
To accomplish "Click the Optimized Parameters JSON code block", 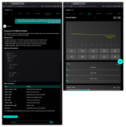I will point(32,66).
